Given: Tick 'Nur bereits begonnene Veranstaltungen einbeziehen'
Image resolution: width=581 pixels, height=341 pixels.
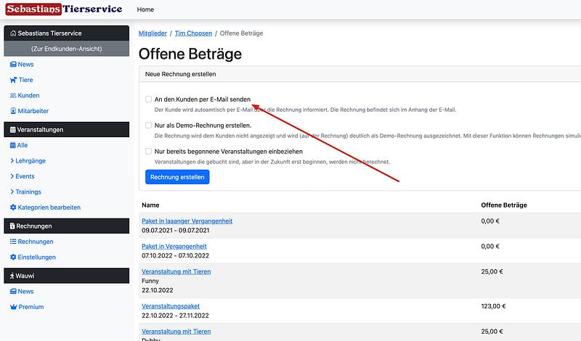Looking at the screenshot, I should click(x=148, y=151).
